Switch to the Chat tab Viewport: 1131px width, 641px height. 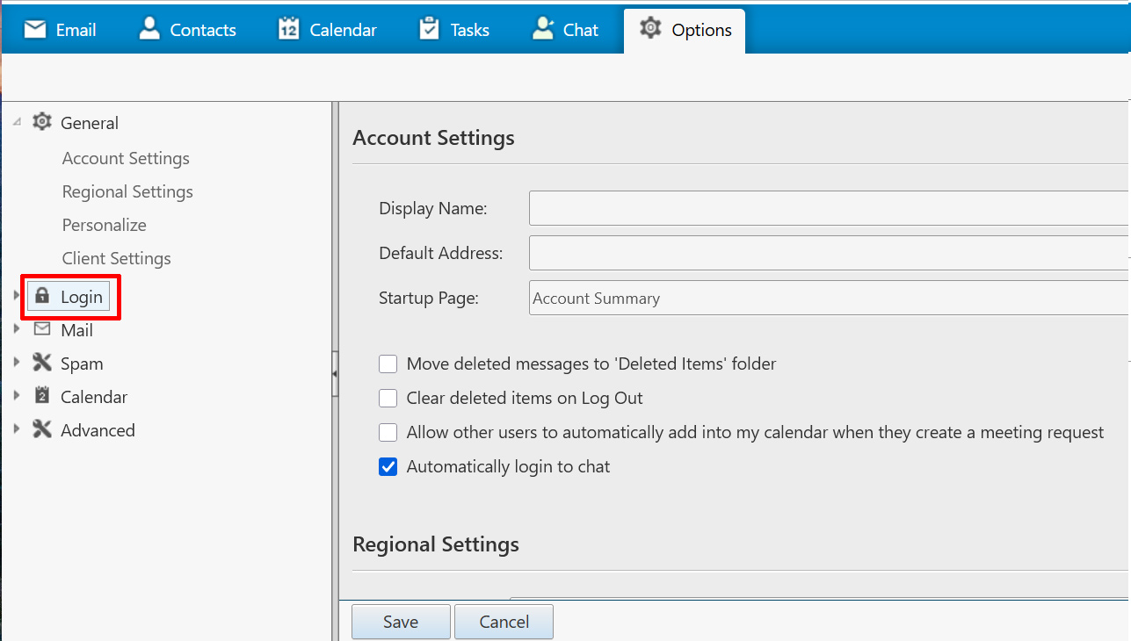[565, 30]
